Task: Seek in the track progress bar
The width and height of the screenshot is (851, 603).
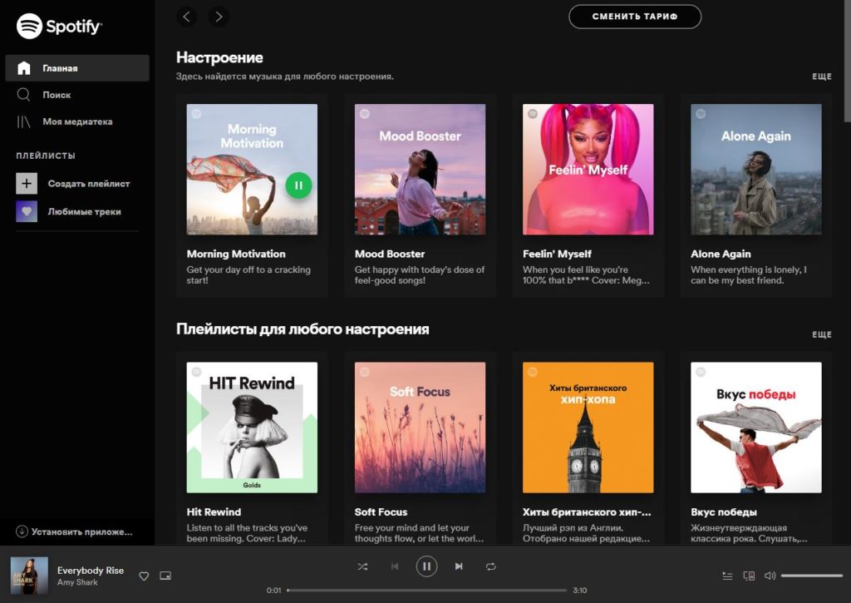Action: [426, 590]
